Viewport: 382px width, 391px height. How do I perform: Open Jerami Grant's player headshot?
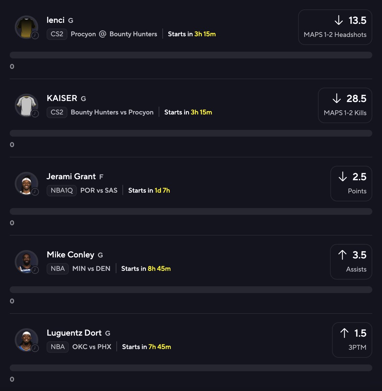tap(26, 183)
